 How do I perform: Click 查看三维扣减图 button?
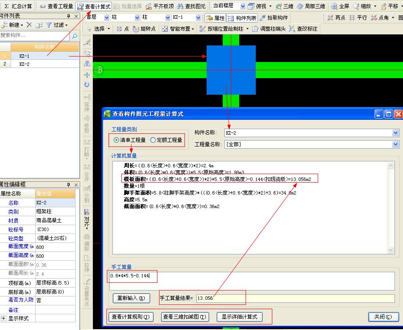pyautogui.click(x=185, y=316)
